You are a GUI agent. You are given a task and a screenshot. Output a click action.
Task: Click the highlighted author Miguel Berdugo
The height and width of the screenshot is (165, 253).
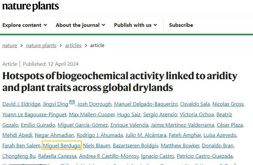[62, 145]
